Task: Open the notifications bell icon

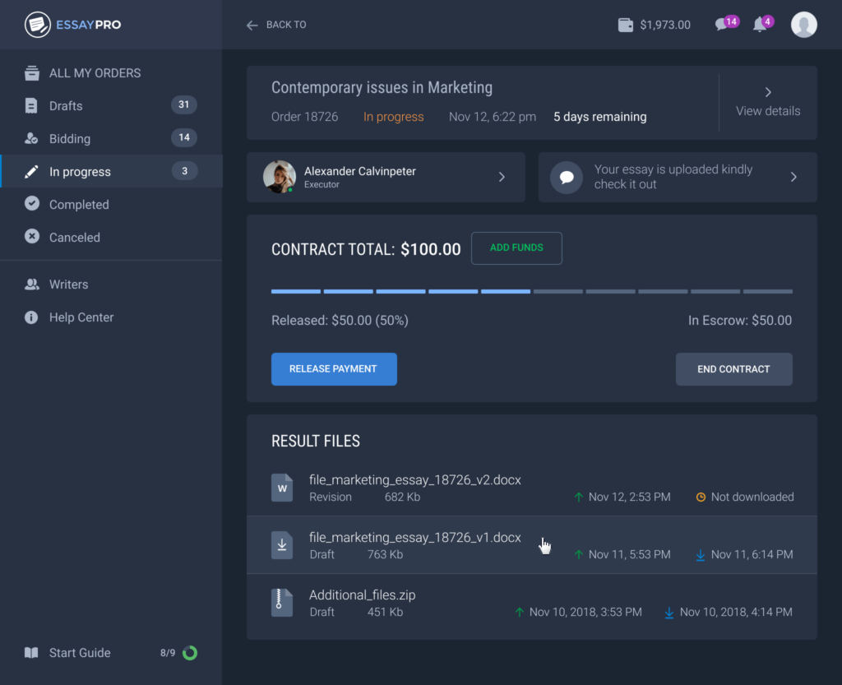Action: tap(760, 25)
